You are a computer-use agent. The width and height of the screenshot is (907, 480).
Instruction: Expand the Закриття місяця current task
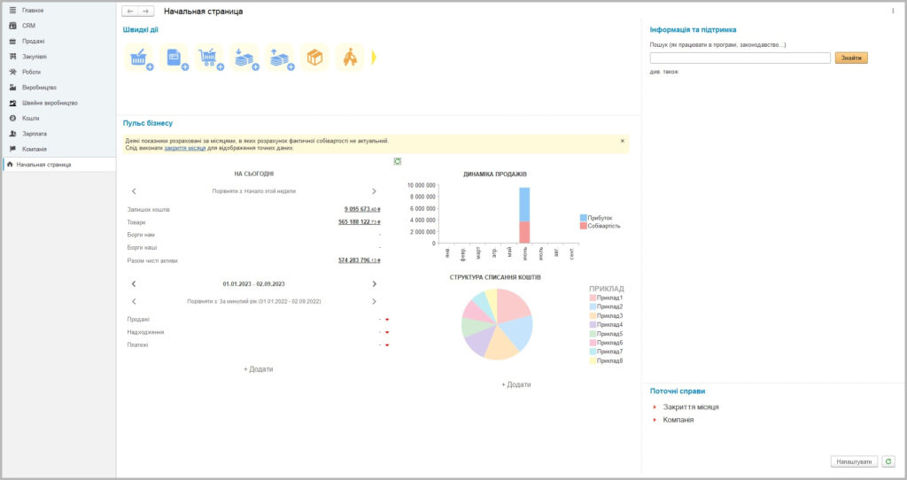(655, 407)
